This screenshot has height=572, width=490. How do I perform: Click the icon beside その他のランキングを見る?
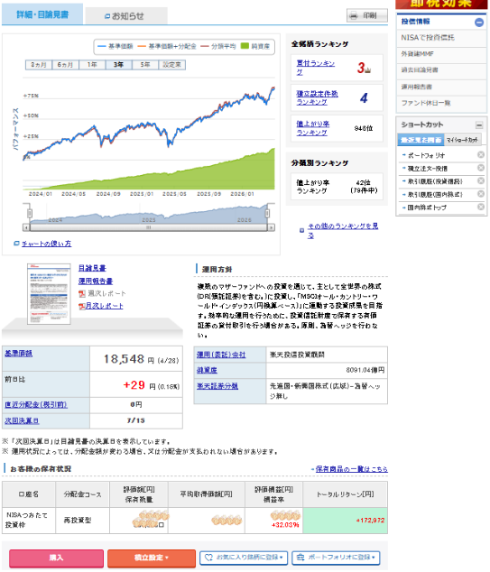[x=301, y=231]
